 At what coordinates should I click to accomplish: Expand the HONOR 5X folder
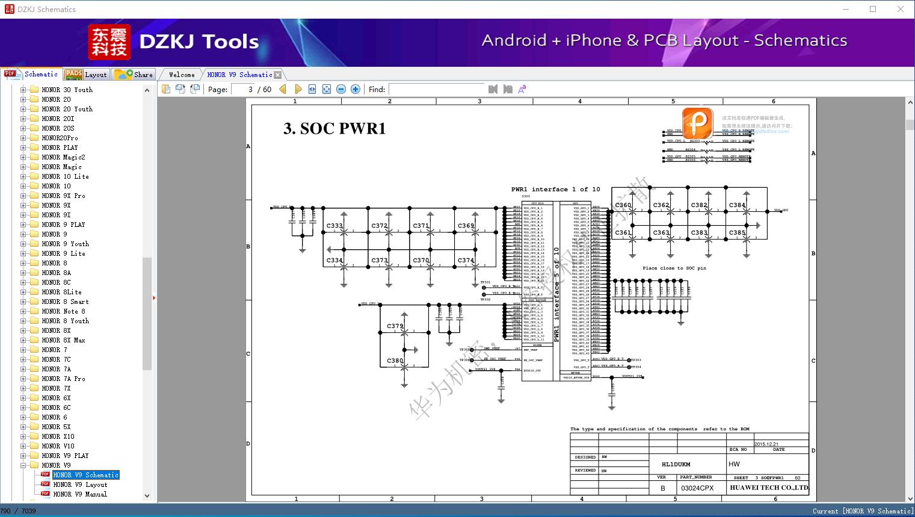(x=23, y=427)
